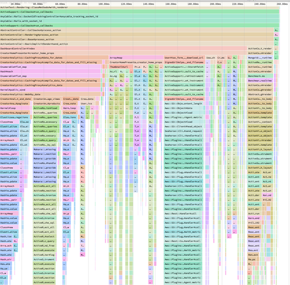The height and width of the screenshot is (285, 290).
Task: Click the 200.00ms time ruler marker
Action: tap(215, 4)
